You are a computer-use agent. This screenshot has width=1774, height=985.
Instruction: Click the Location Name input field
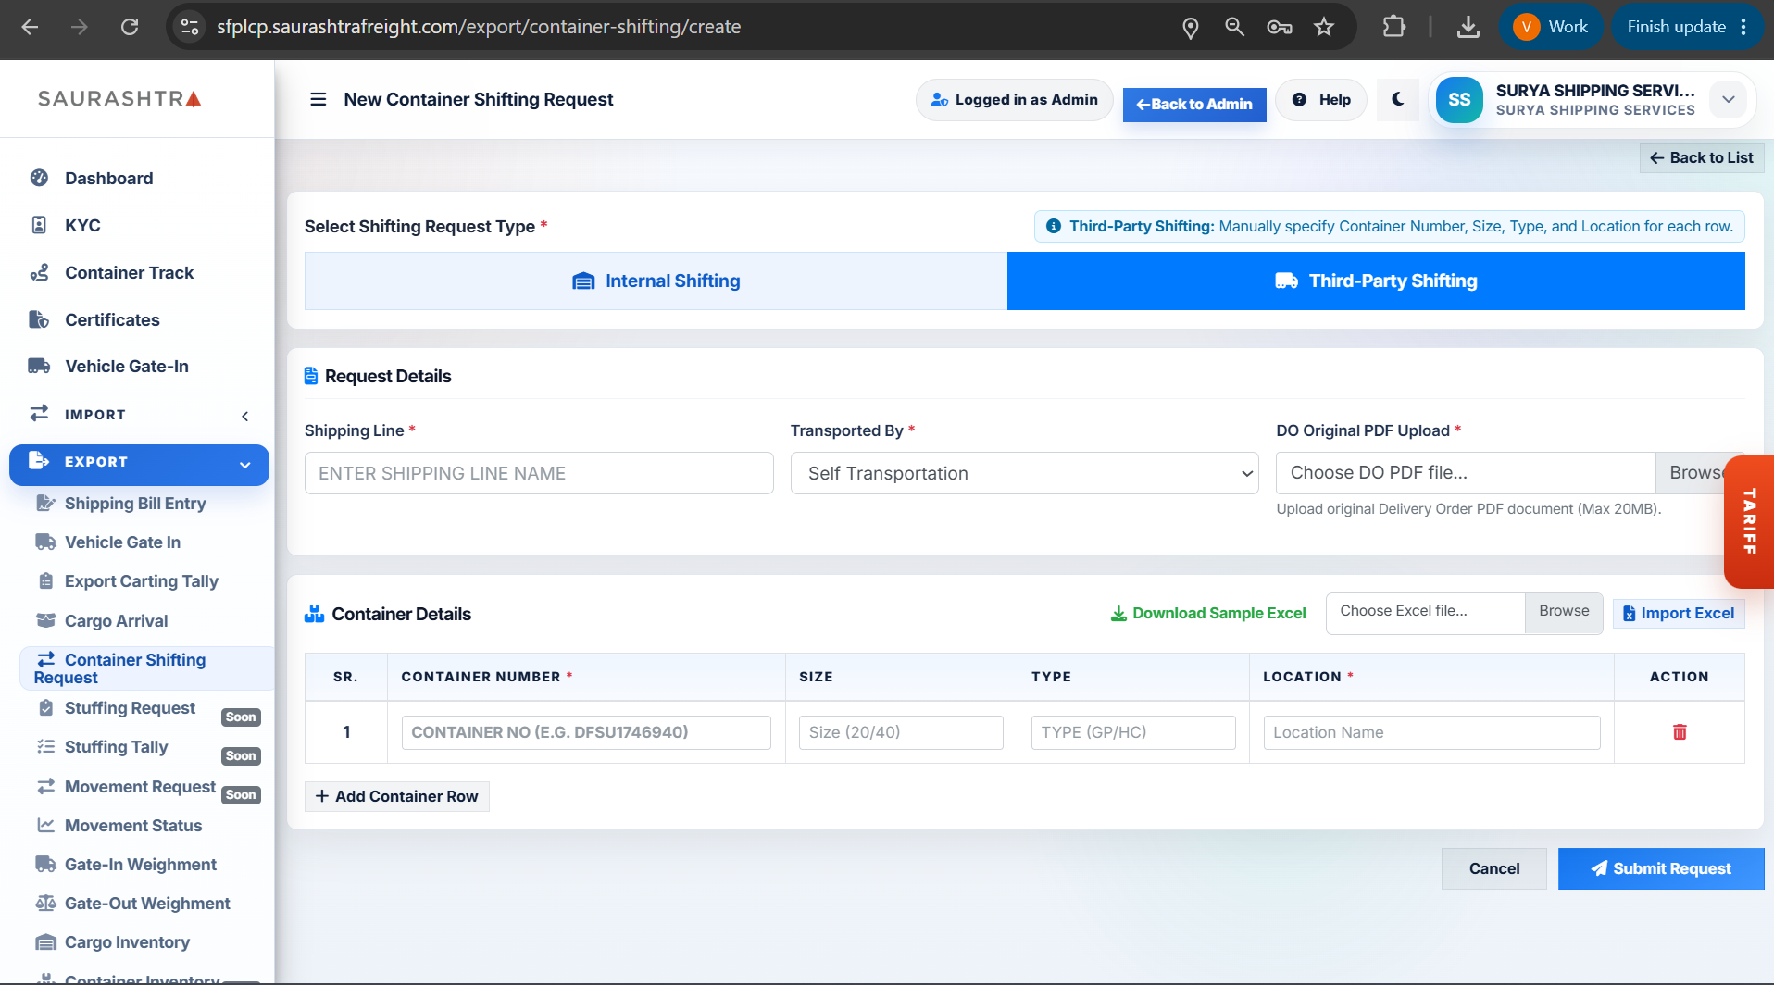coord(1431,732)
